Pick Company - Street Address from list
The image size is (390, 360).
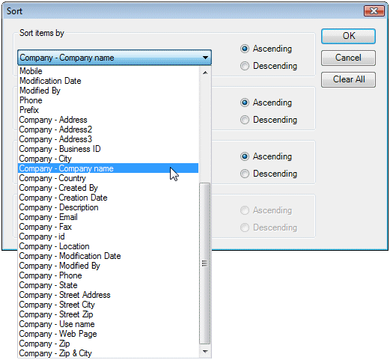[x=108, y=295]
